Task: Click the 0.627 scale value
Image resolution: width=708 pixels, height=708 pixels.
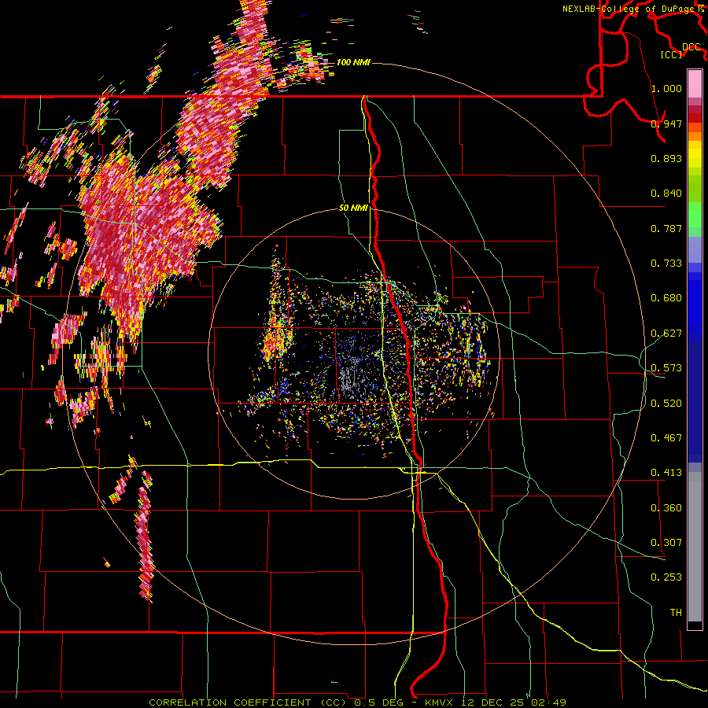Action: point(666,334)
